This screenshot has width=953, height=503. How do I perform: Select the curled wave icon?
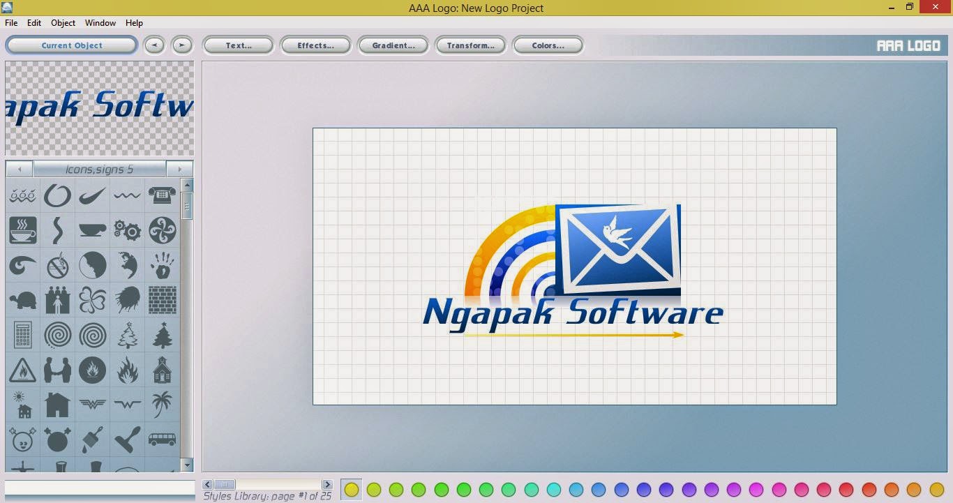(23, 265)
